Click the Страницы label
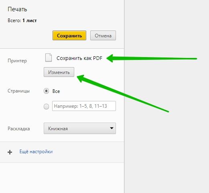Image resolution: width=209 pixels, height=193 pixels. [18, 91]
